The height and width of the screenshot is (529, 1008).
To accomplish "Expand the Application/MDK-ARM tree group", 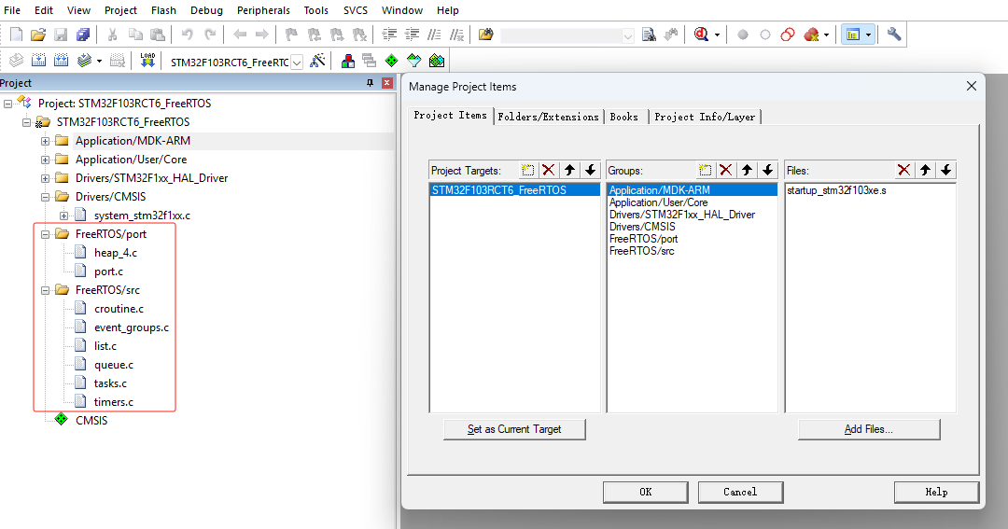I will tap(45, 141).
